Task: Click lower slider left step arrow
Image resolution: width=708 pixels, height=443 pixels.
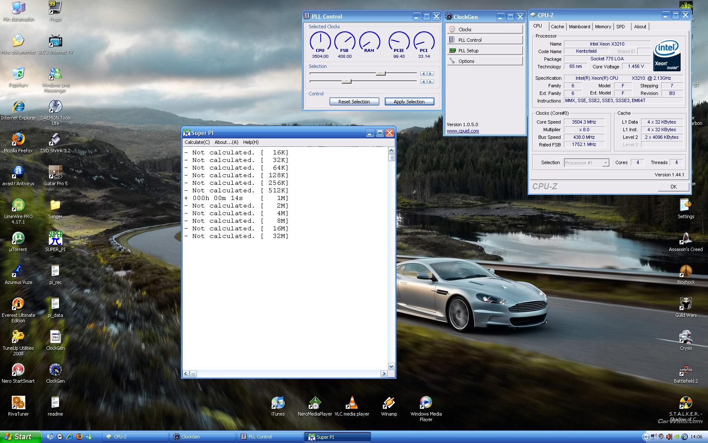Action: (x=424, y=82)
